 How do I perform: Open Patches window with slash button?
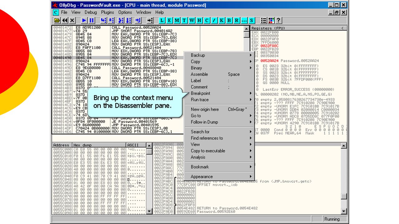pyautogui.click(x=214, y=21)
